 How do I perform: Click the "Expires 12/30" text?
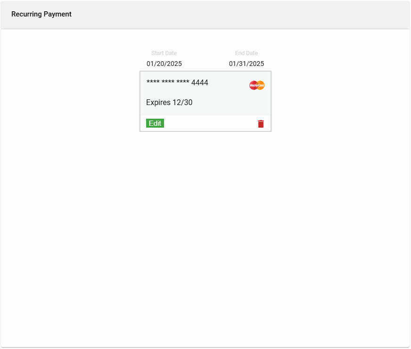click(x=169, y=103)
